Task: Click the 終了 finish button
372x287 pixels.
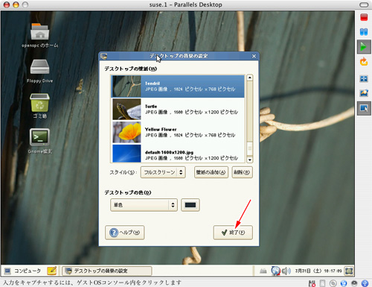Action: (x=233, y=233)
